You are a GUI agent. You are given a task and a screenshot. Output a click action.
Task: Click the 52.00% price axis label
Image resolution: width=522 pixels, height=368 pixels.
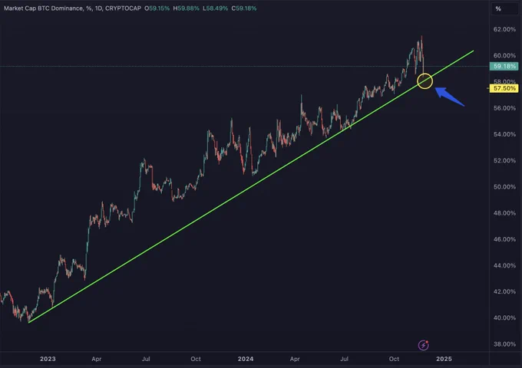504,160
